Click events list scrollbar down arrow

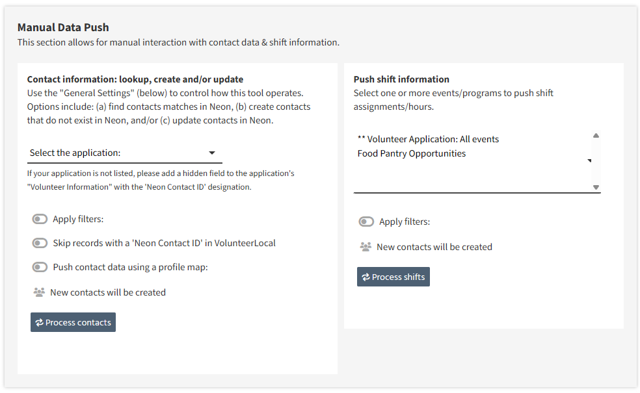(x=596, y=188)
